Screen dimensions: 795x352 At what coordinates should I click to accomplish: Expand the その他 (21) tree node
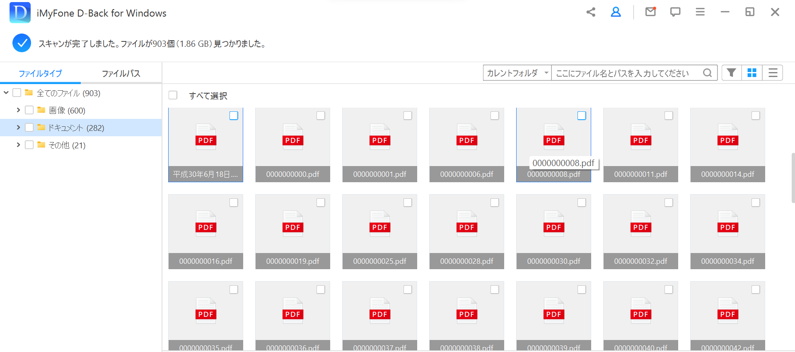[18, 145]
